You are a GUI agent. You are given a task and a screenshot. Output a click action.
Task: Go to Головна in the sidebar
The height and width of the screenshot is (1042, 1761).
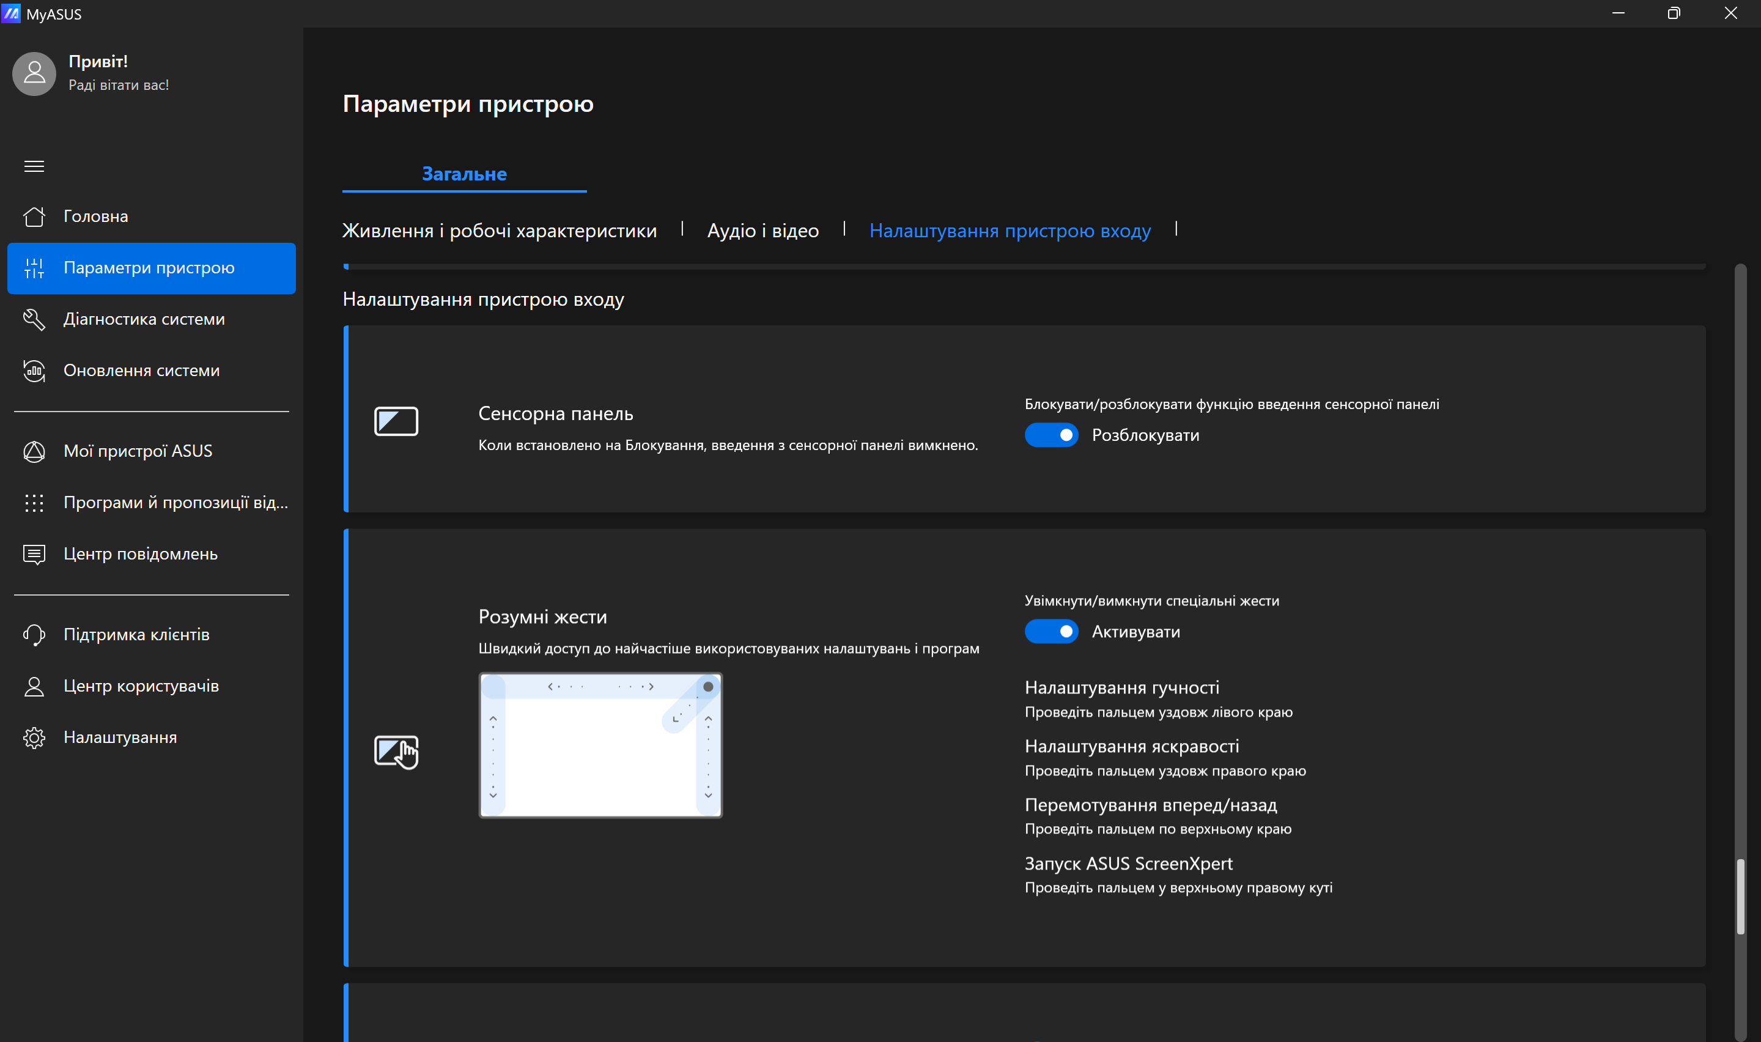pos(152,216)
